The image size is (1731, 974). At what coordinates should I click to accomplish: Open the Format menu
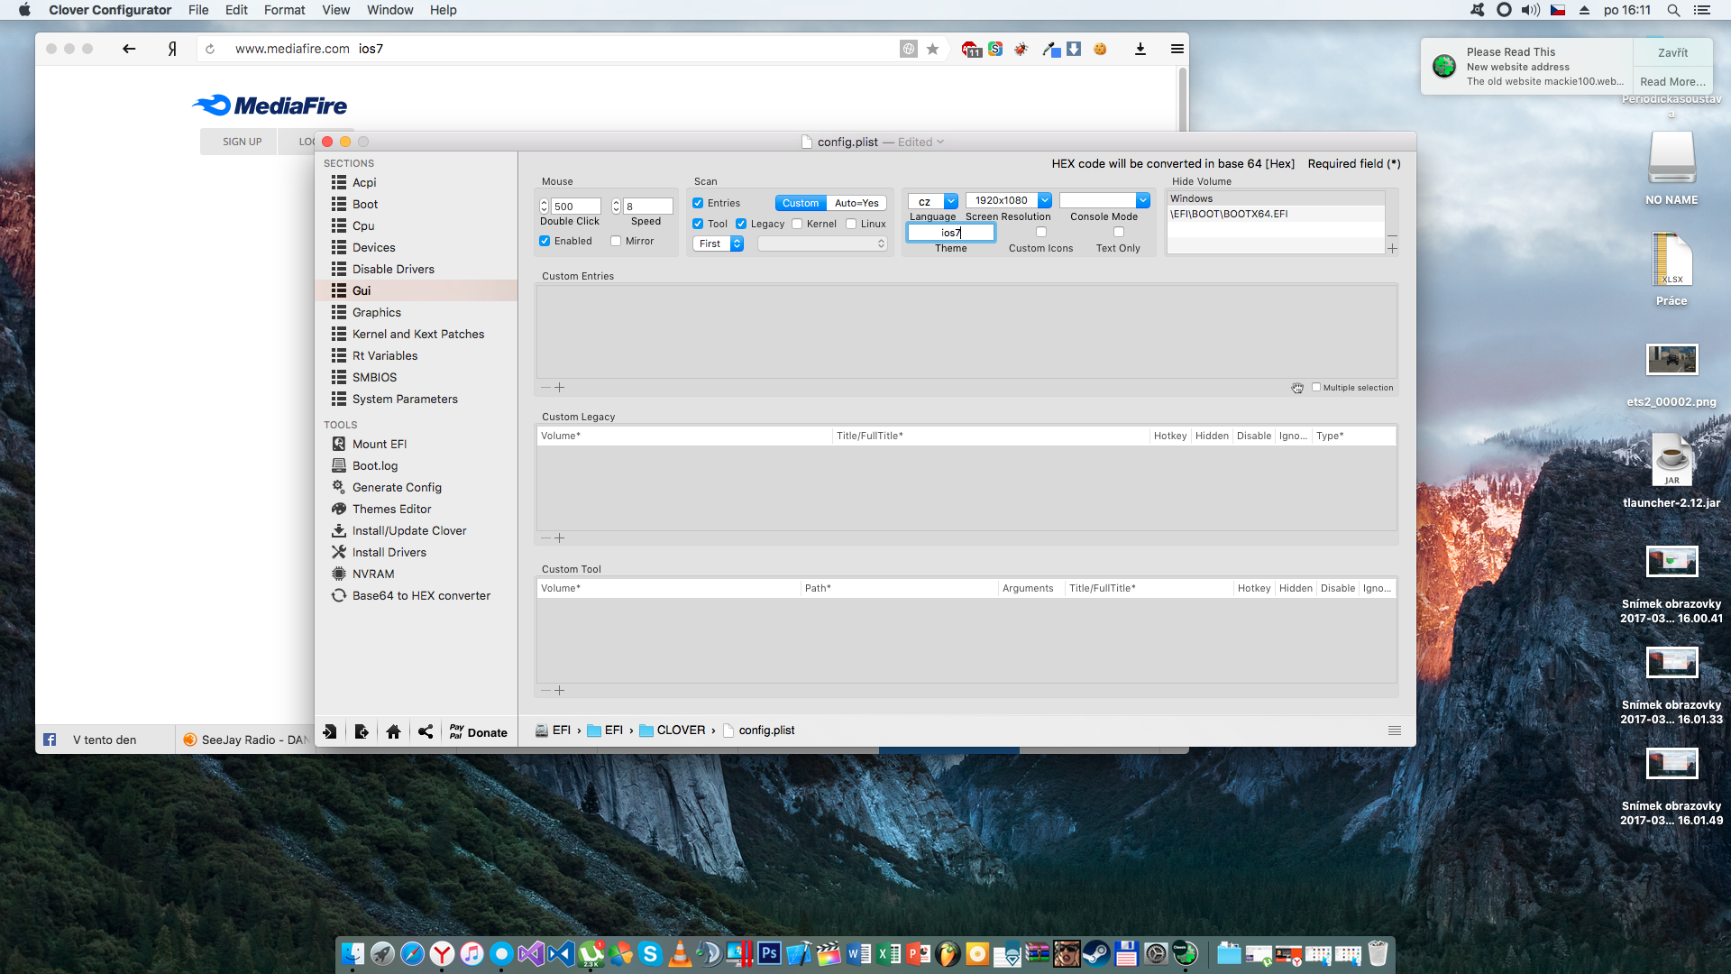[x=284, y=10]
